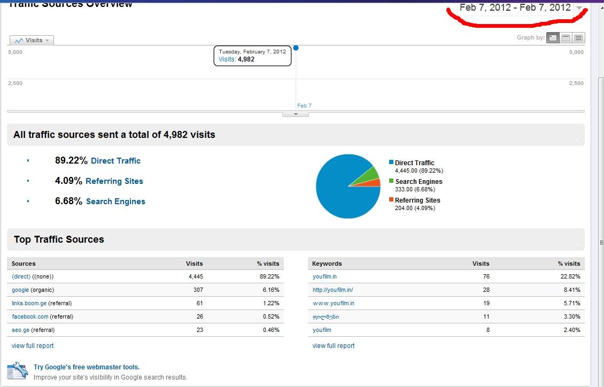Screen dimensions: 604x387
Task: Open the Georgian-script keyword link
Action: pos(326,317)
